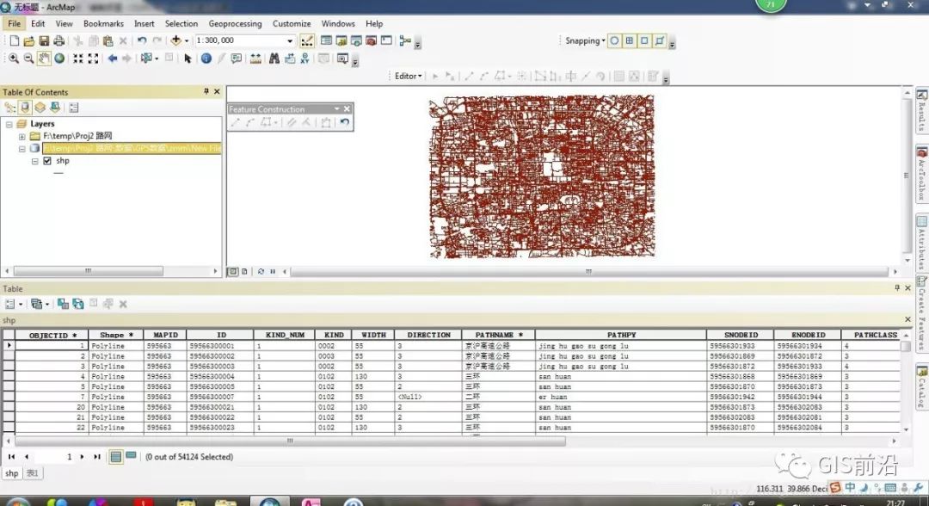The height and width of the screenshot is (506, 929).
Task: Open the File menu
Action: (15, 24)
